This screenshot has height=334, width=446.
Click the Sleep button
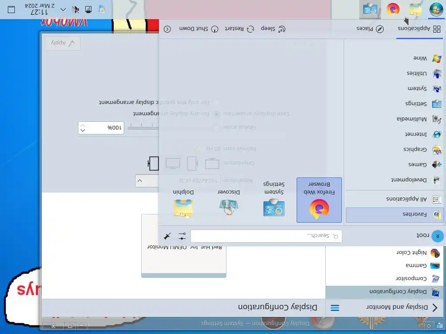tap(273, 29)
